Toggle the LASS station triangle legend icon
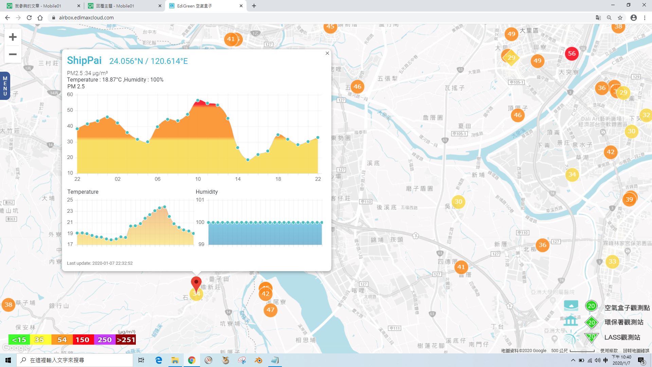The width and height of the screenshot is (652, 367). tap(591, 337)
